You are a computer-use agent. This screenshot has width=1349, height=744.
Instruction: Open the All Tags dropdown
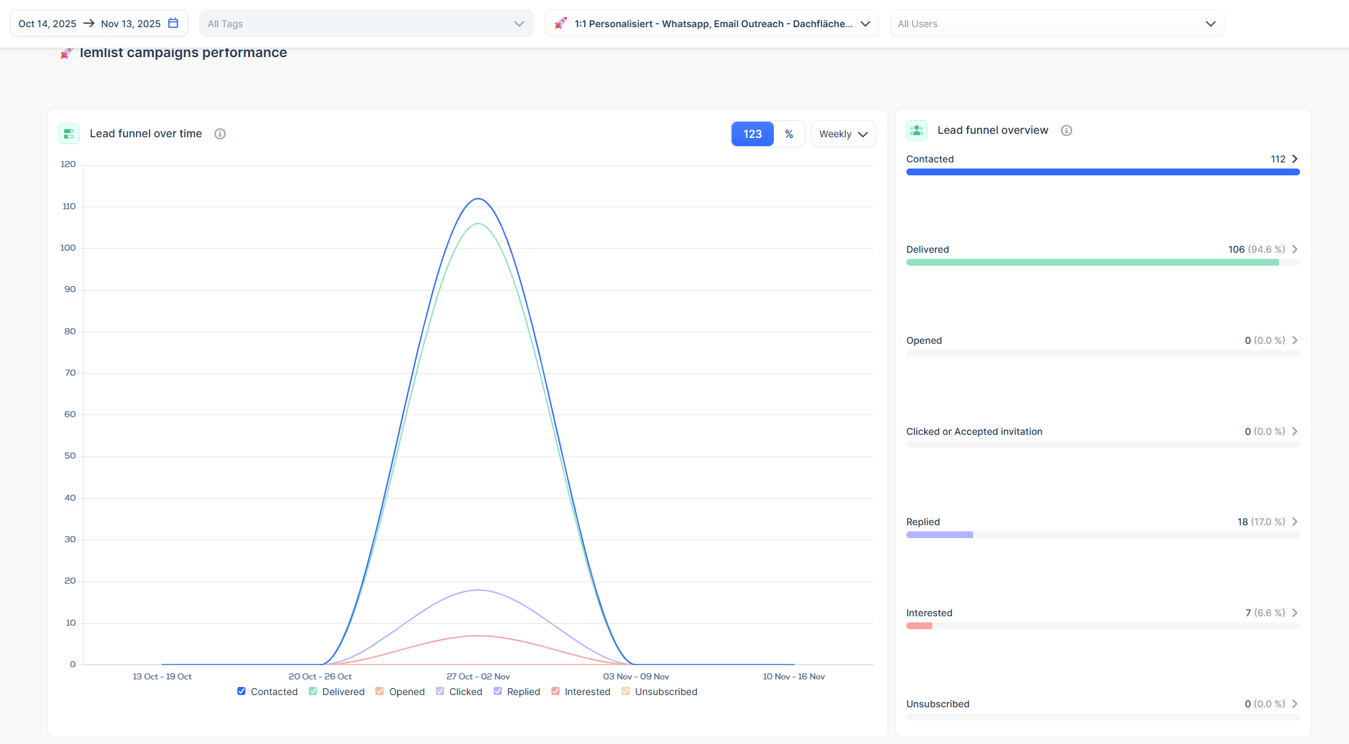[x=366, y=22]
